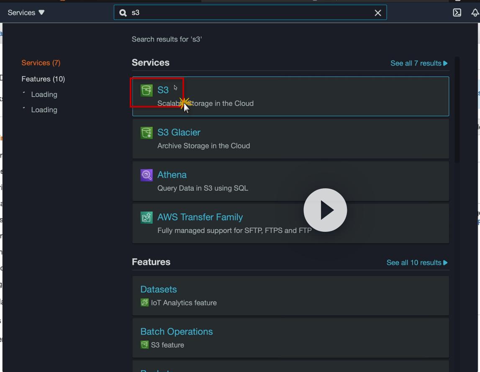Click 'Fully managed support for SFTP' description
Viewport: 480px width, 372px height.
(234, 230)
